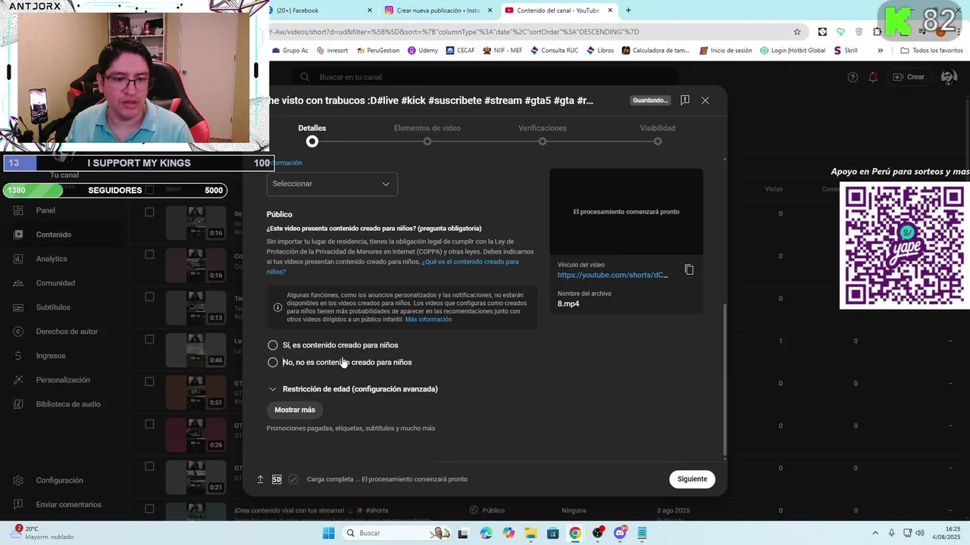Click the checks complete checkmark icon in footer

(x=293, y=479)
